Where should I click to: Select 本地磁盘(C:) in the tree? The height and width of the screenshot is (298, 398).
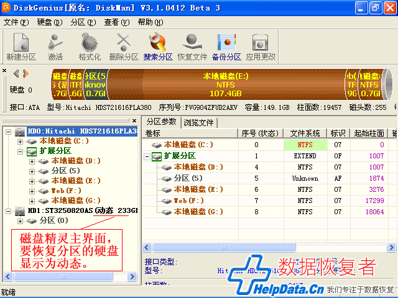click(64, 141)
